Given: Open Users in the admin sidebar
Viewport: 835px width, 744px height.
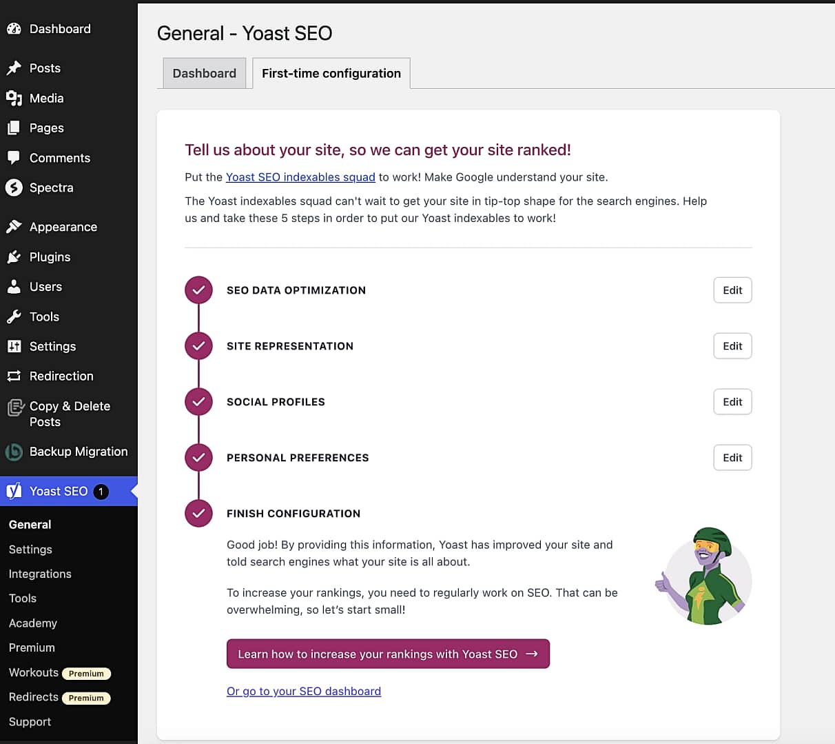Looking at the screenshot, I should (45, 287).
